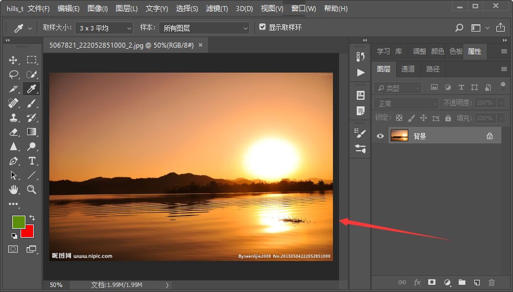Screen dimensions: 513x292
Task: Toggle type layer filter icon
Action: [461, 87]
